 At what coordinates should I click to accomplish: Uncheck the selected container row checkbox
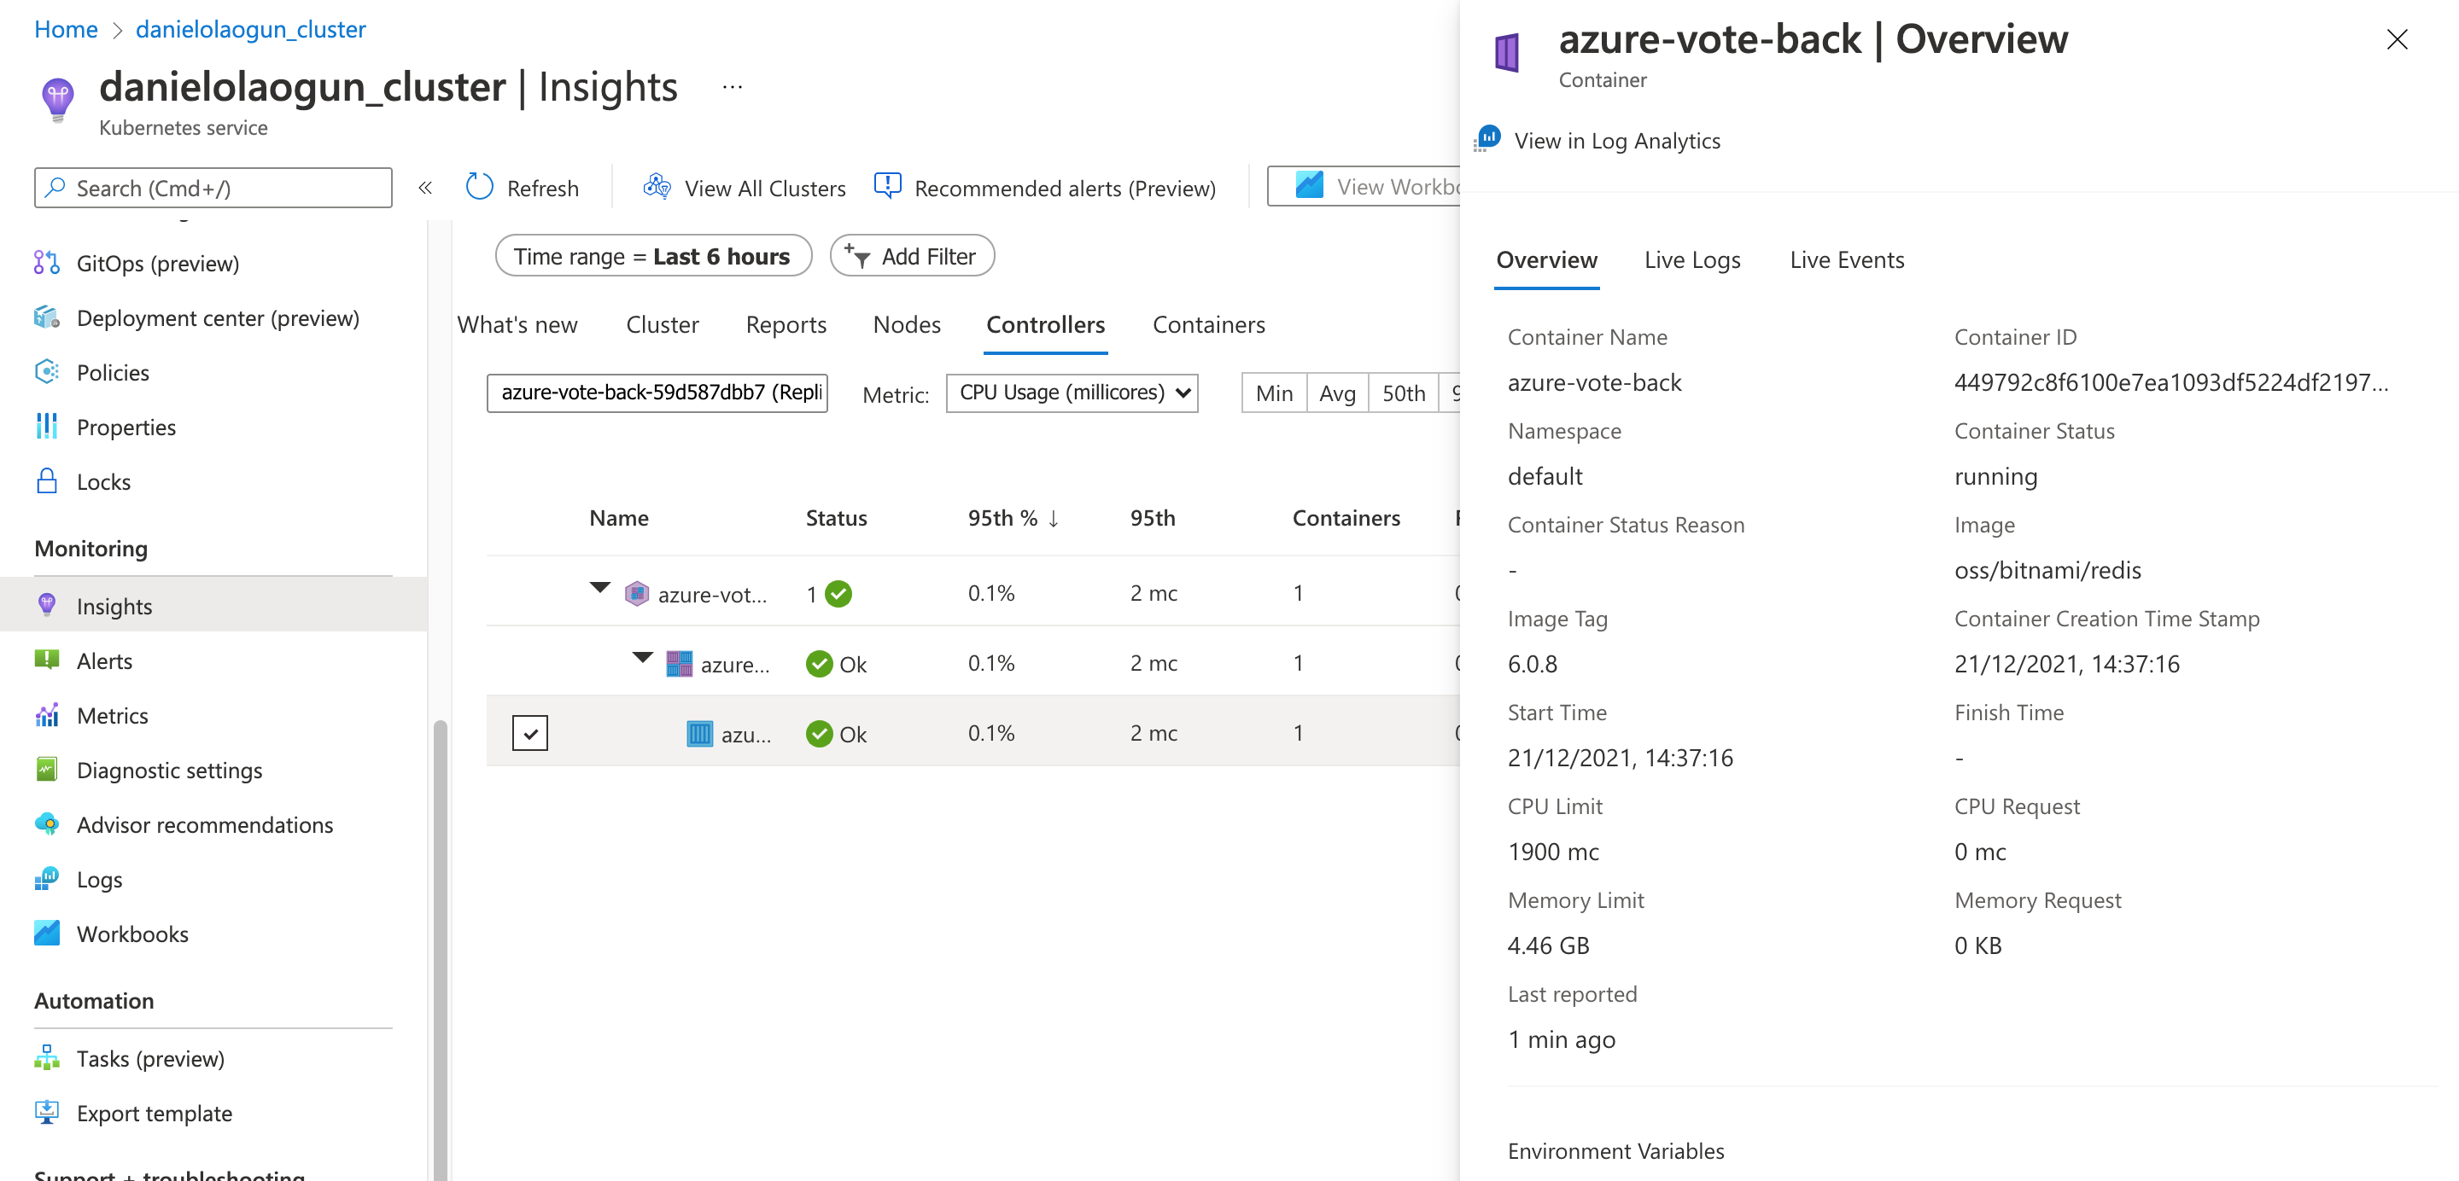coord(529,733)
